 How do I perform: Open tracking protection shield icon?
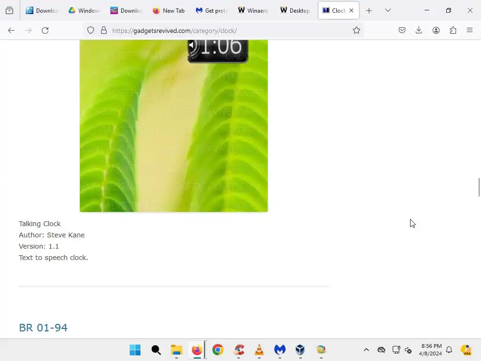[91, 31]
